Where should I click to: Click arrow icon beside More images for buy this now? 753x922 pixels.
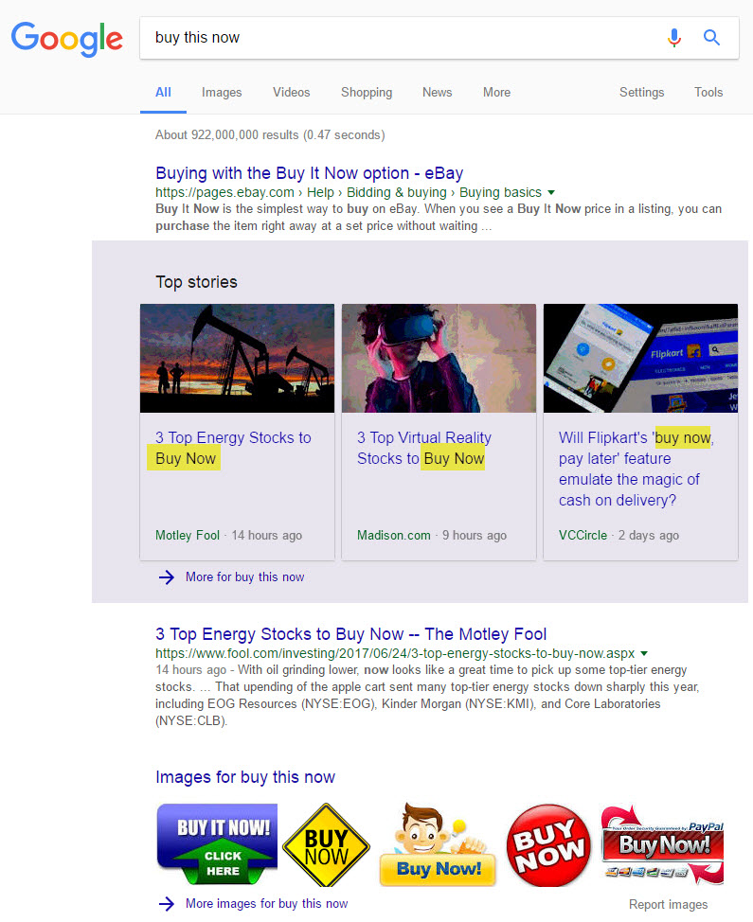tap(167, 903)
